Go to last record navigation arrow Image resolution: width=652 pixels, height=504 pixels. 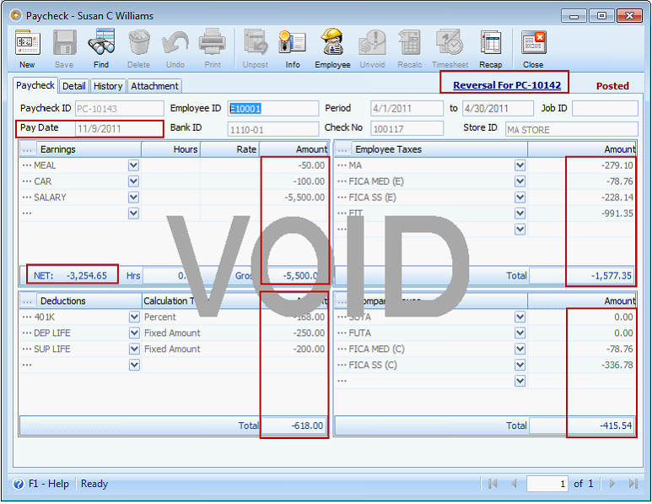click(x=633, y=484)
